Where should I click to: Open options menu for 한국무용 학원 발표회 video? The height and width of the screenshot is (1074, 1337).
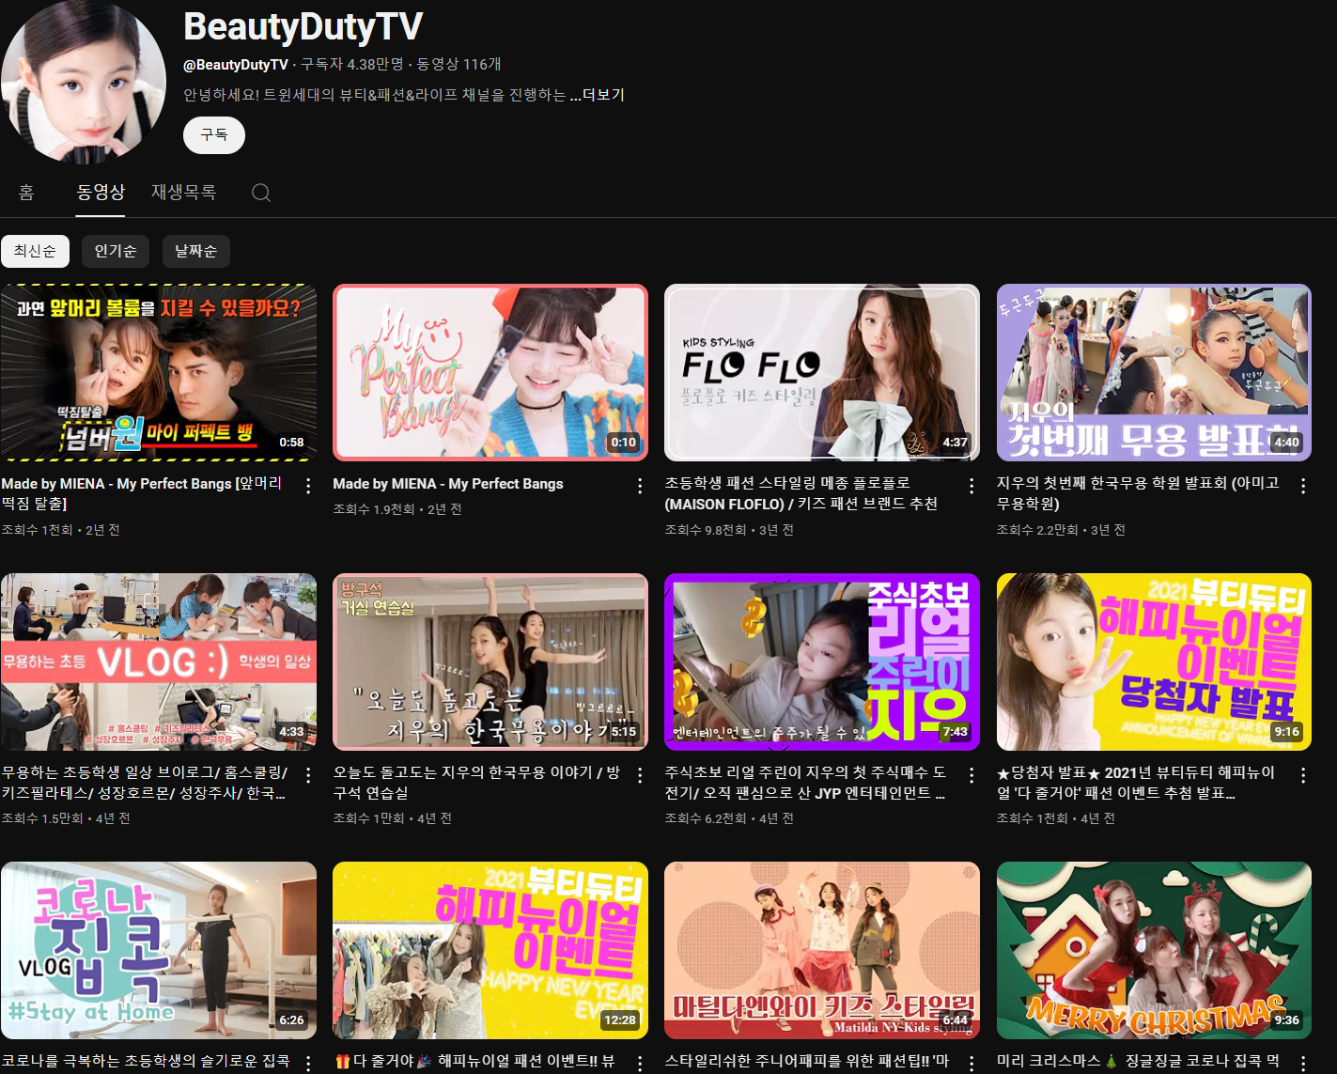pos(1303,485)
